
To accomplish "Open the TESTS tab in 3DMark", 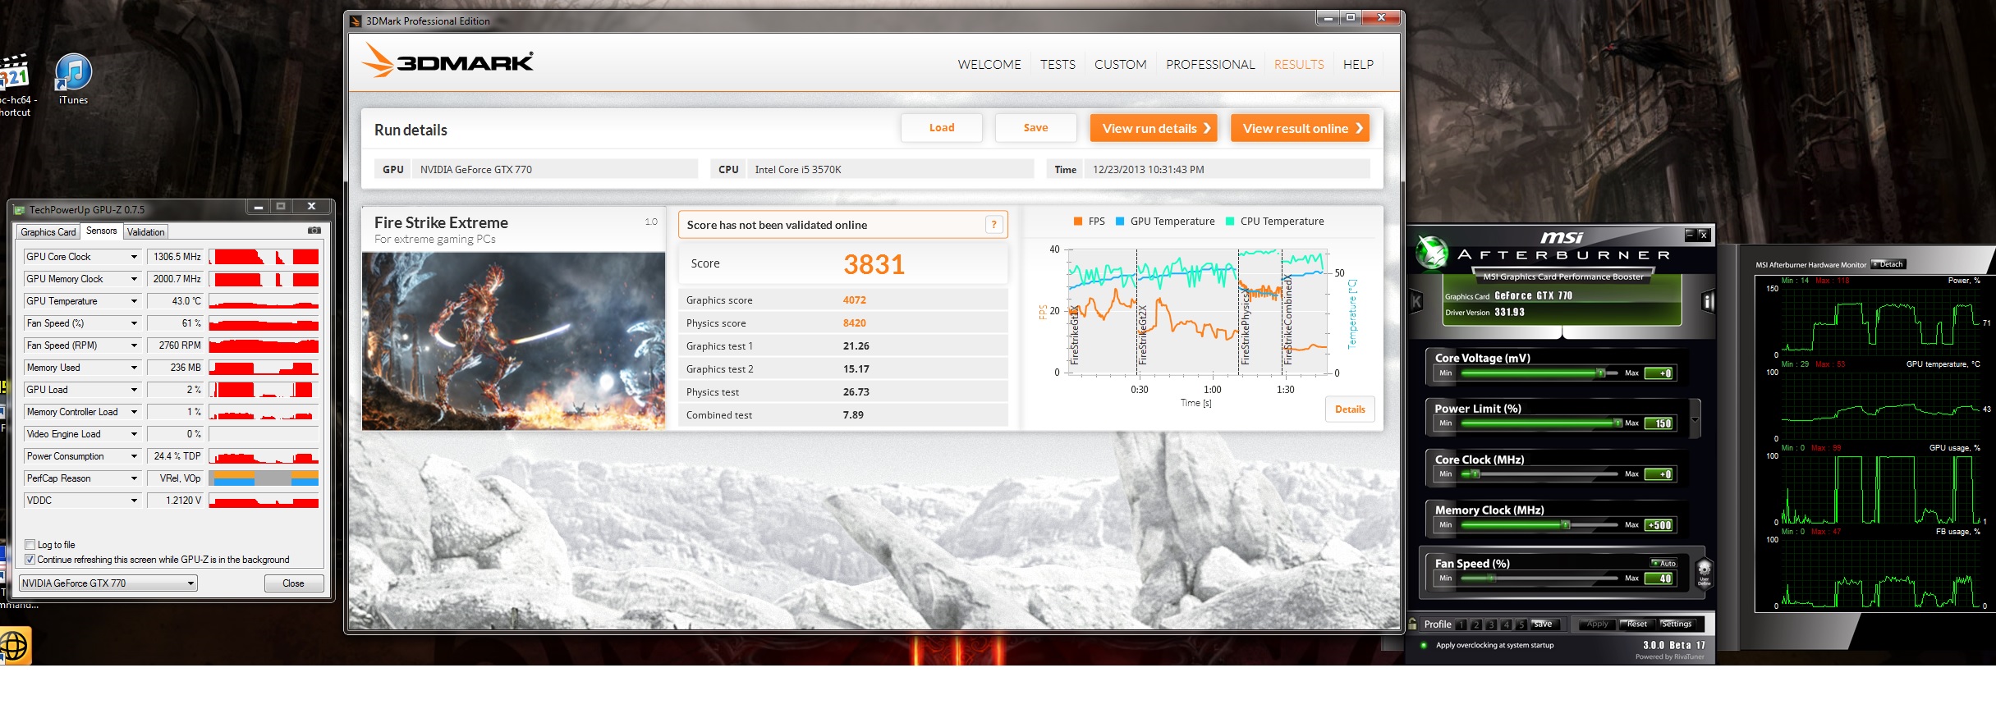I will (x=1058, y=64).
